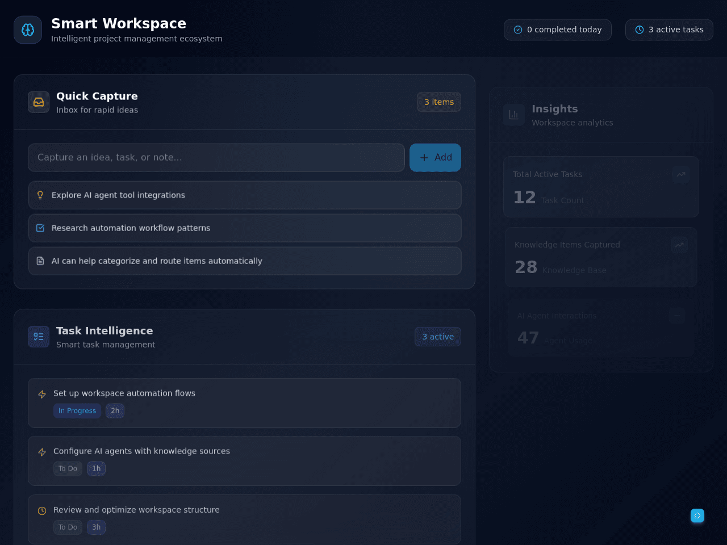The image size is (727, 545).
Task: Open Set up workspace automation flows task
Action: tap(244, 403)
